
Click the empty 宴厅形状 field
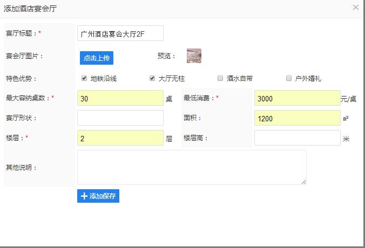[120, 118]
